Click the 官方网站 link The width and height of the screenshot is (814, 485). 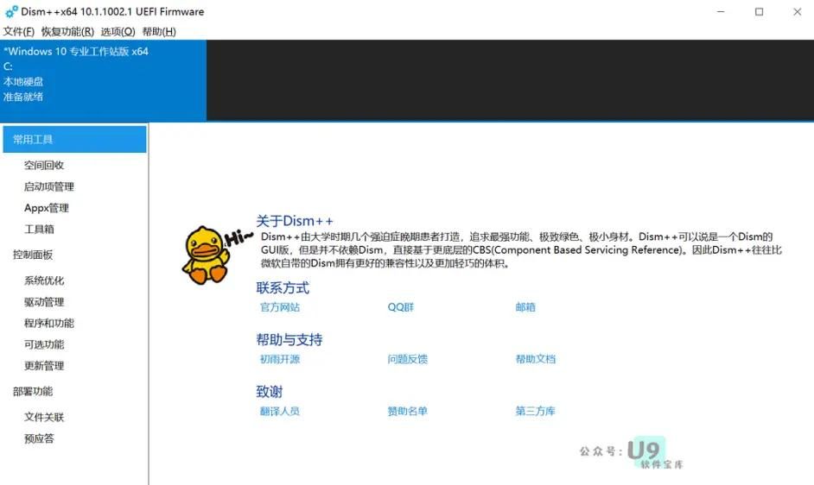[280, 307]
